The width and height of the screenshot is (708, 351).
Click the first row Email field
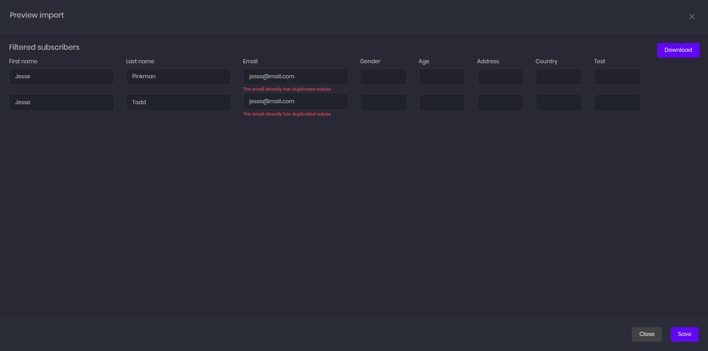click(x=296, y=77)
